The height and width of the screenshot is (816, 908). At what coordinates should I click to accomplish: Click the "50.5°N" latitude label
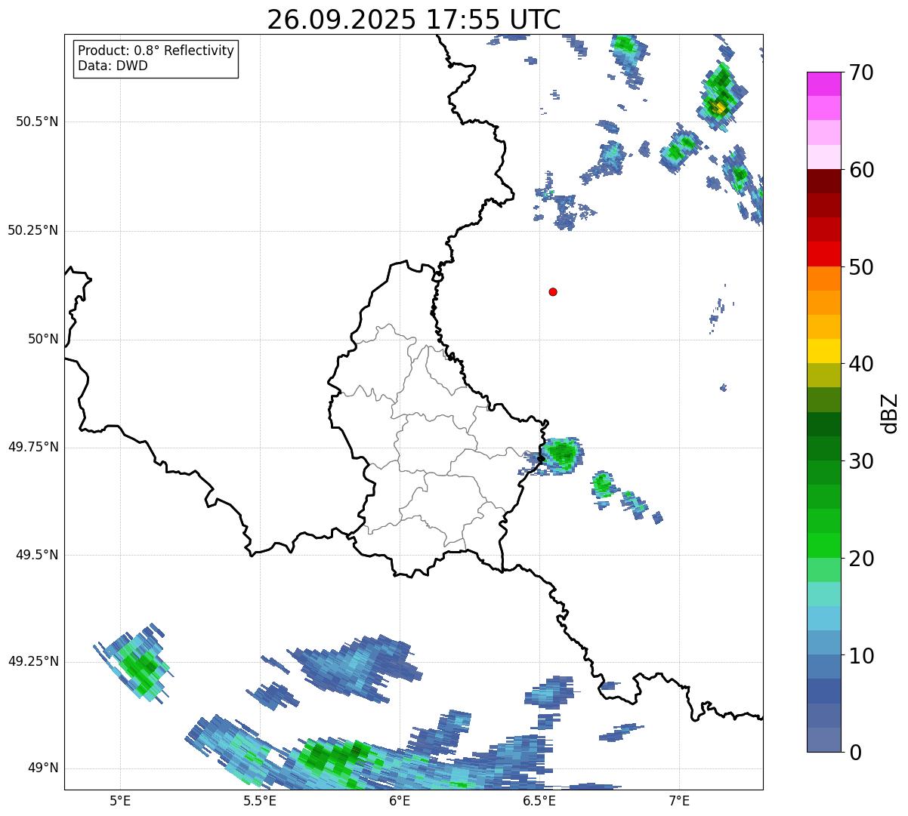pos(37,122)
